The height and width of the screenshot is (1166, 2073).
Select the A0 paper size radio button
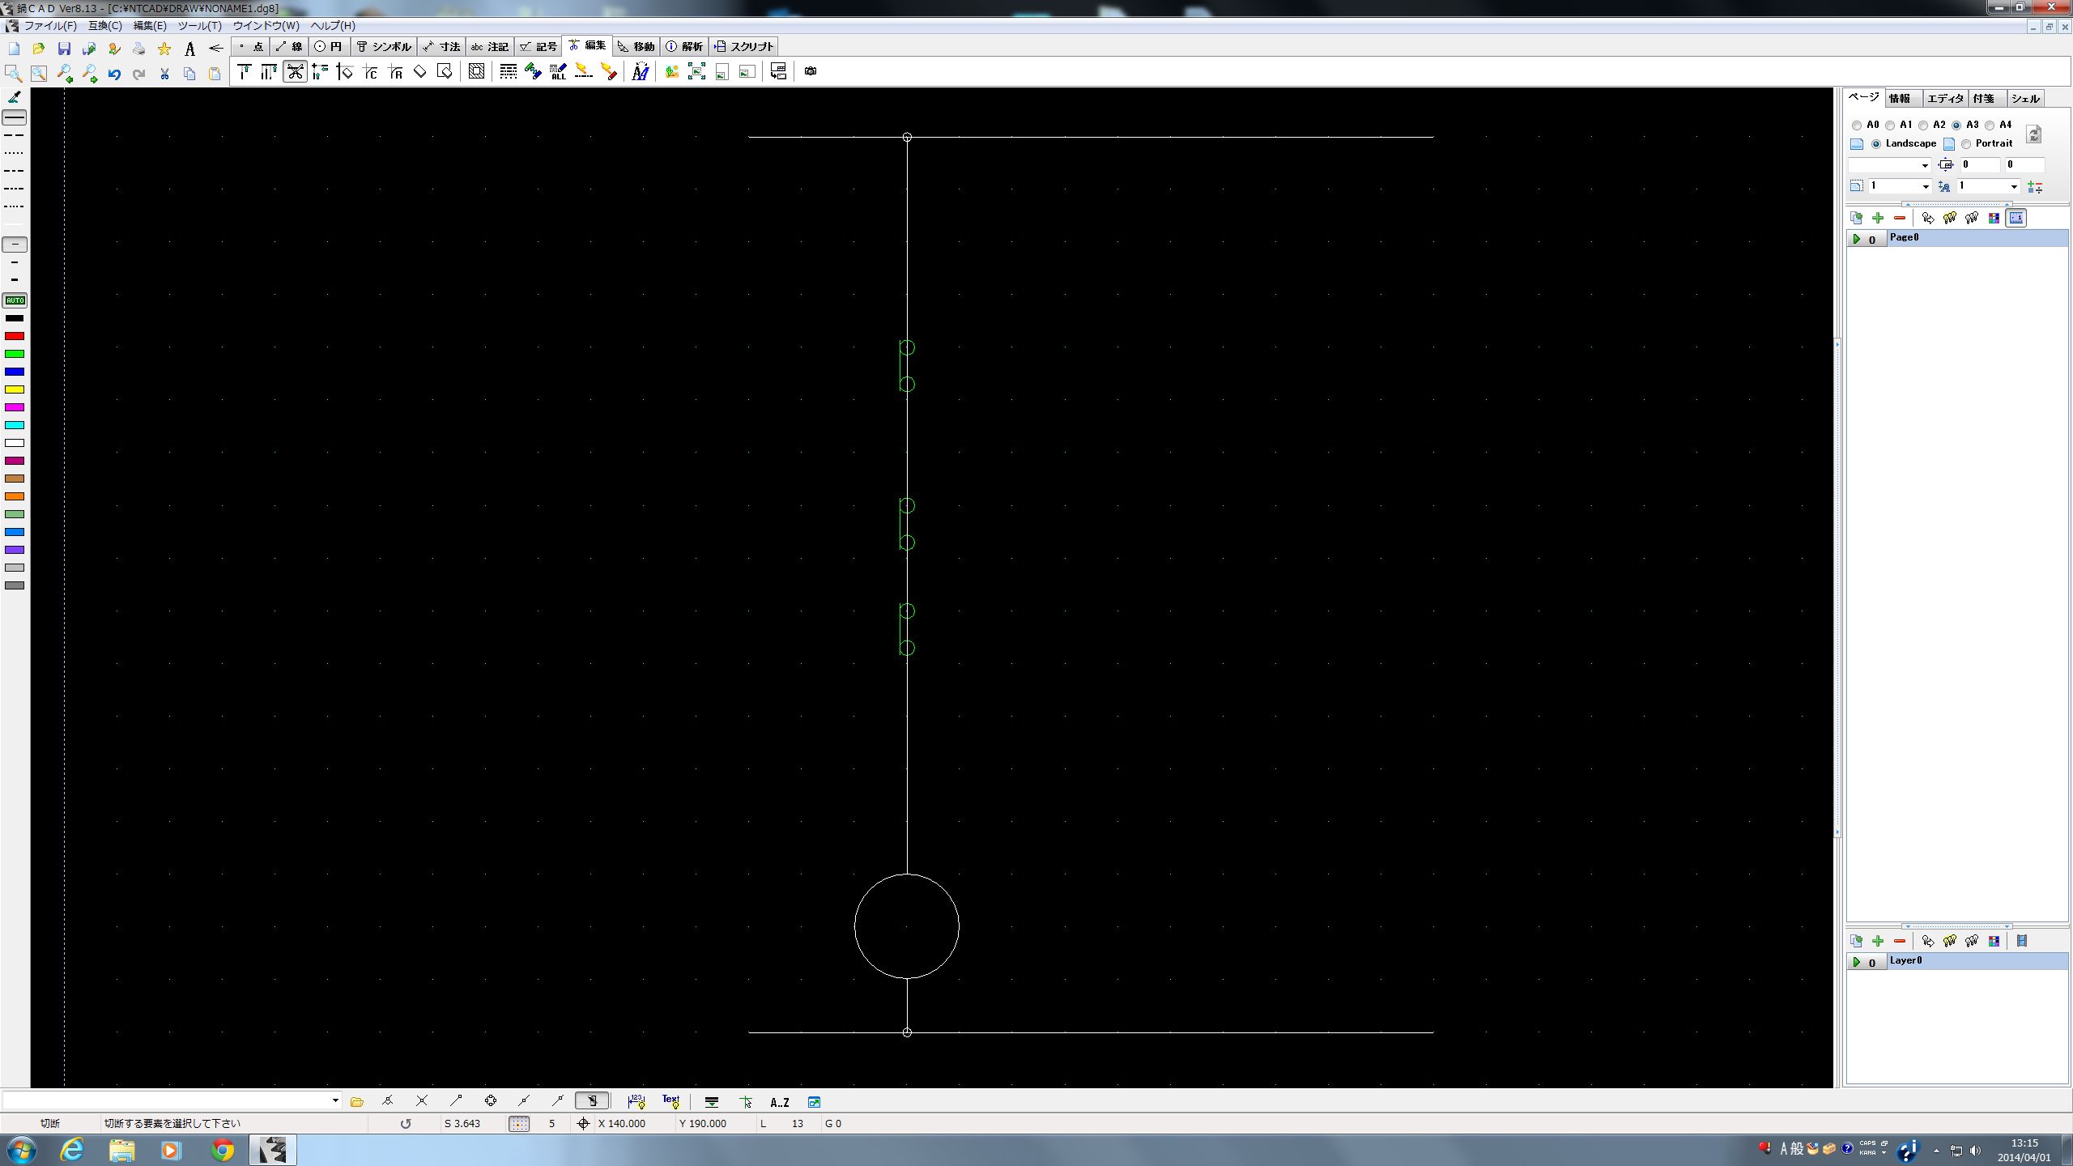pos(1857,126)
